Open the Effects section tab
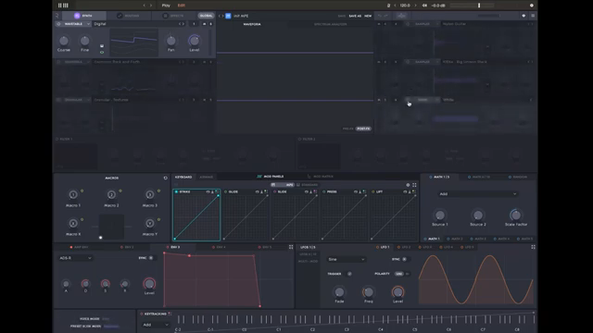This screenshot has height=333, width=593. (x=173, y=16)
